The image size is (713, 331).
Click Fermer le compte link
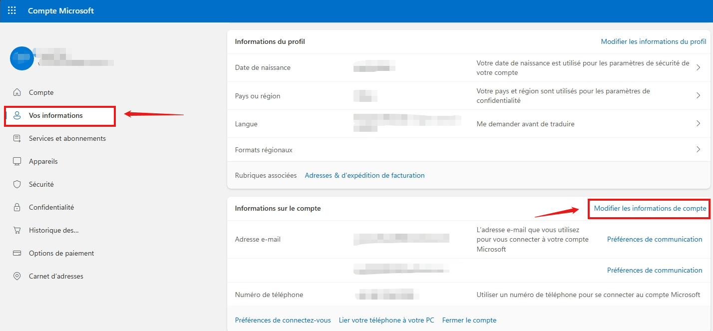[x=469, y=320]
